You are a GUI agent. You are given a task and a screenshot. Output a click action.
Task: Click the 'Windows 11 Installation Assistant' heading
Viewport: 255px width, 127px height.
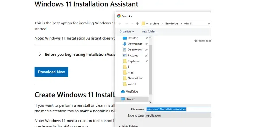(86, 4)
